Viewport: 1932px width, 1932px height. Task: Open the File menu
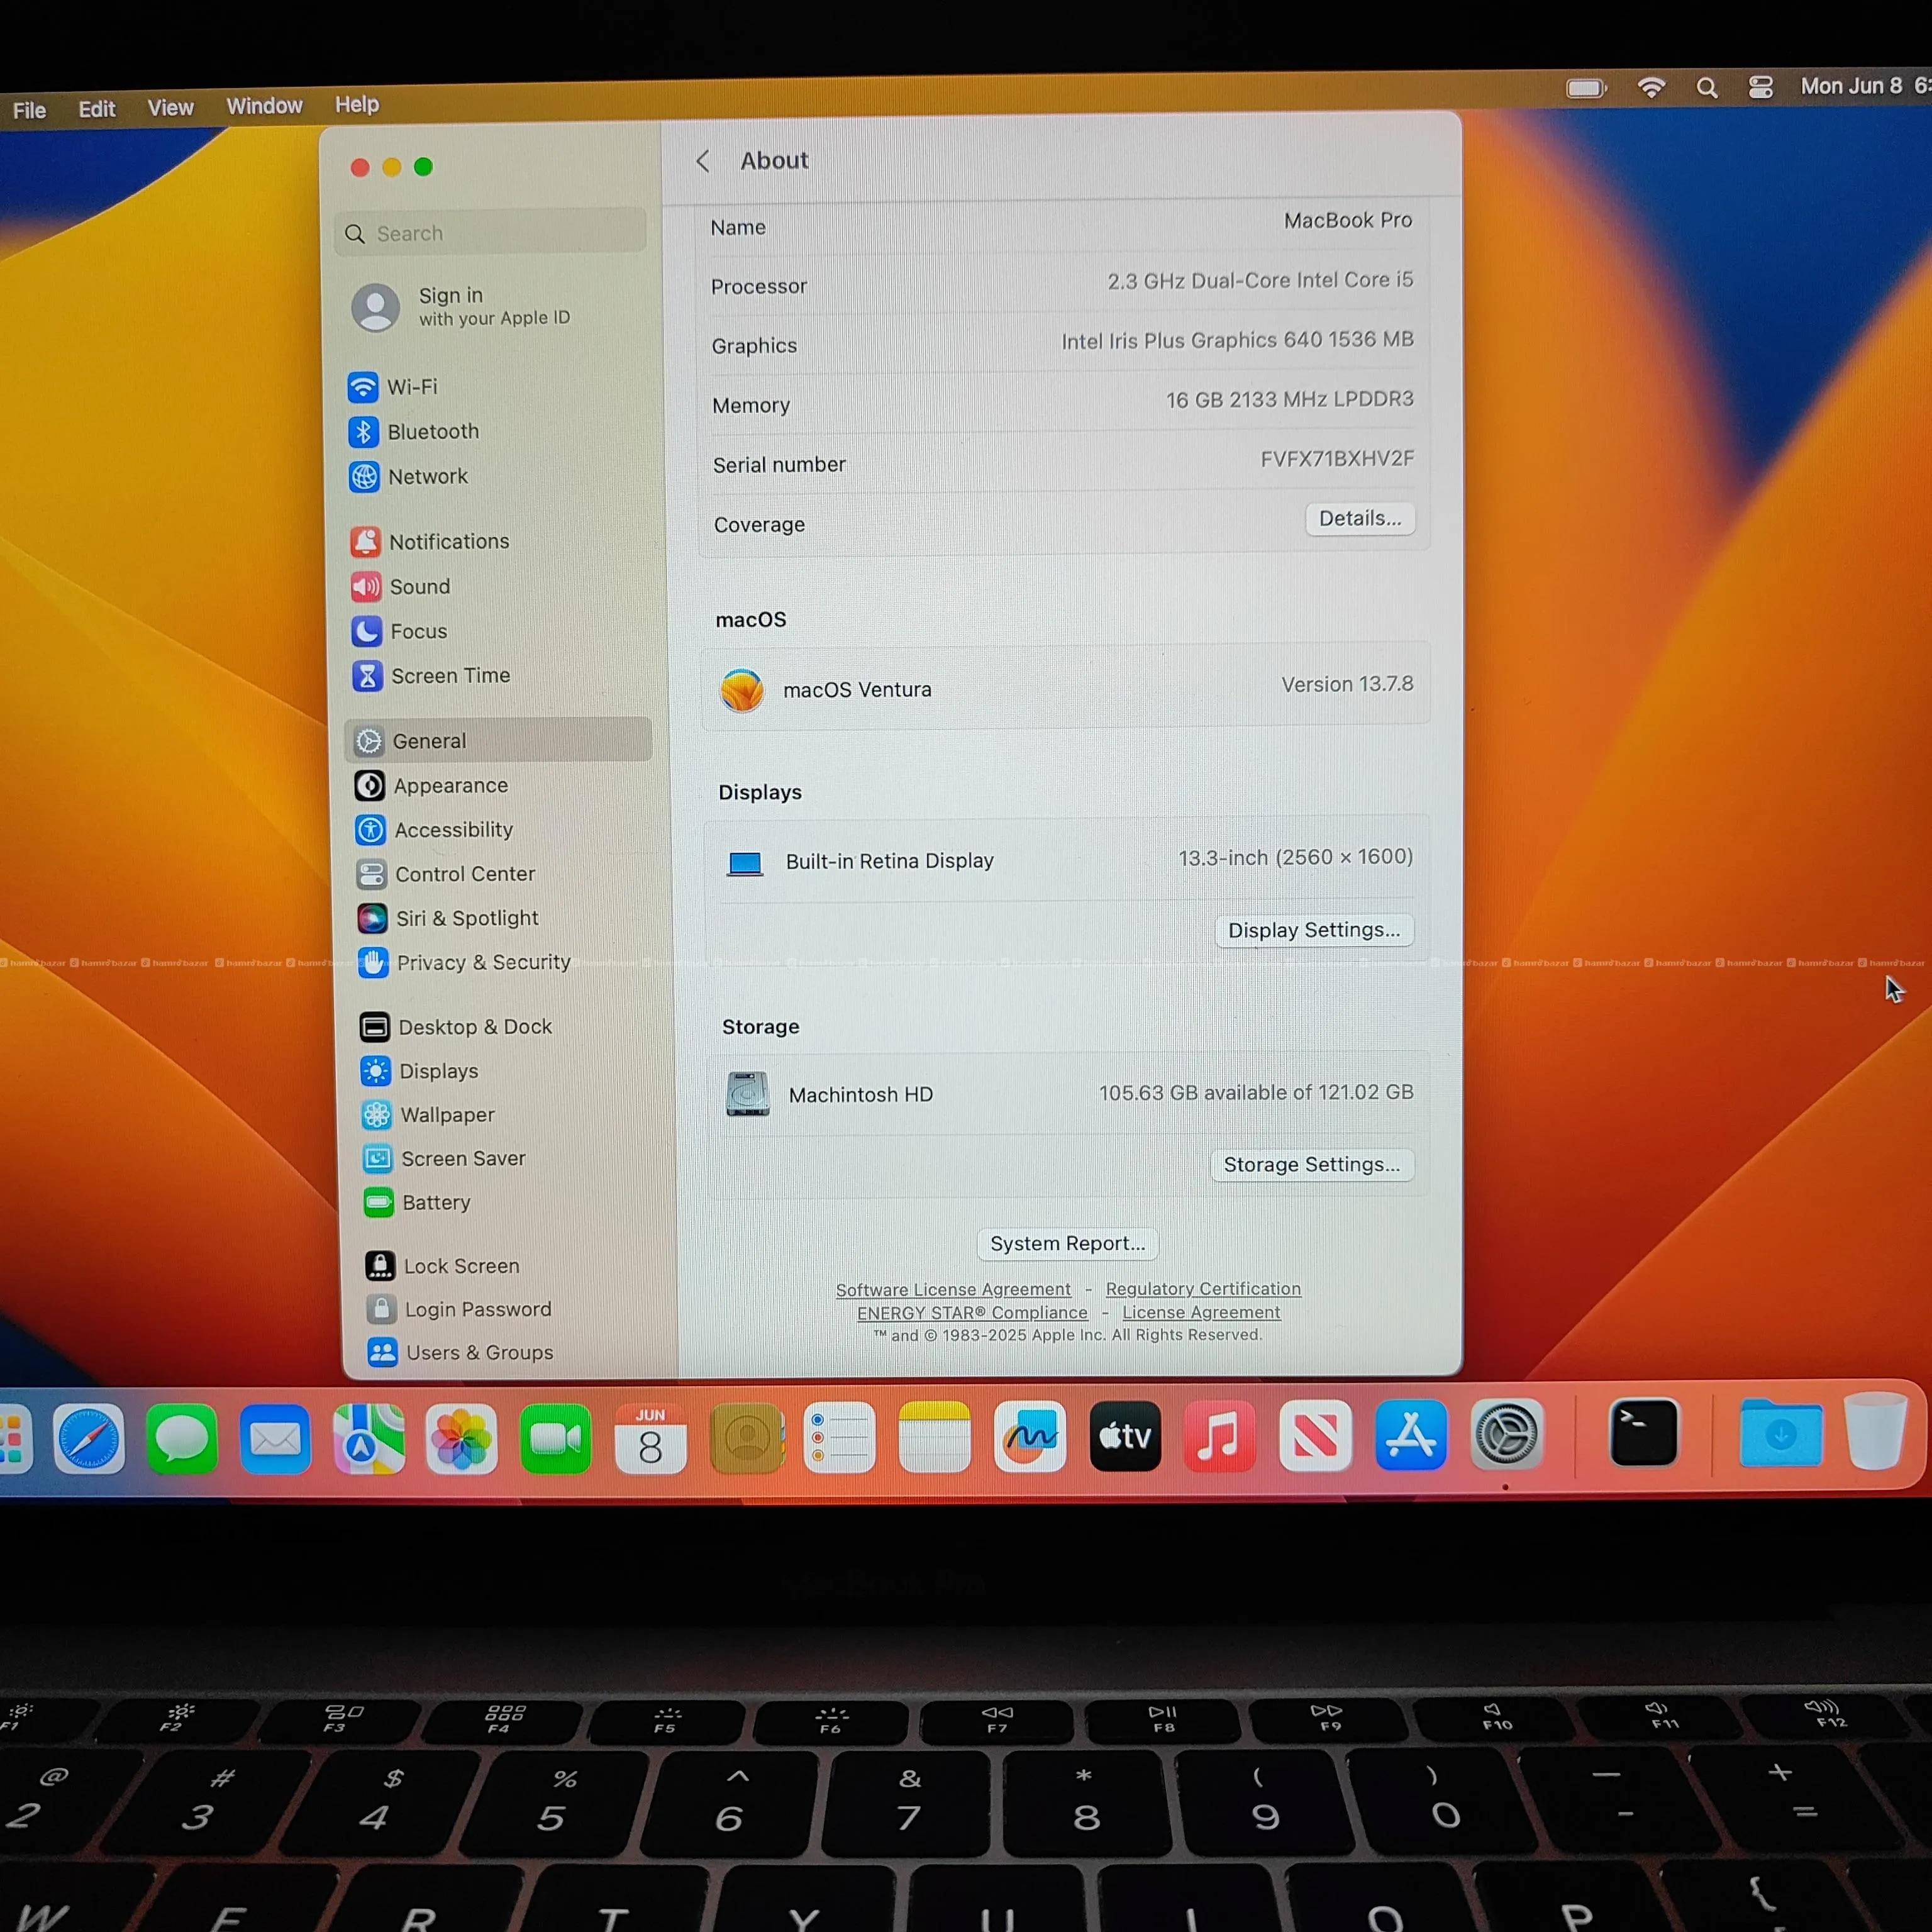tap(30, 110)
